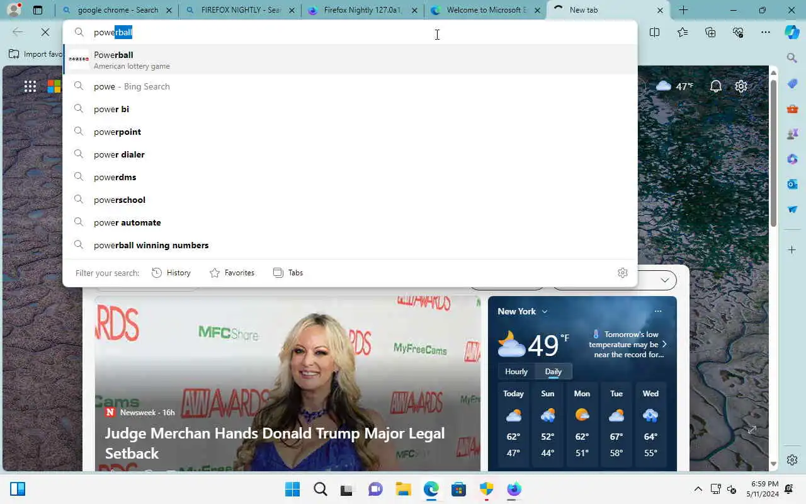Open Sunday forecast in weather card
Image resolution: width=806 pixels, height=504 pixels.
click(548, 423)
